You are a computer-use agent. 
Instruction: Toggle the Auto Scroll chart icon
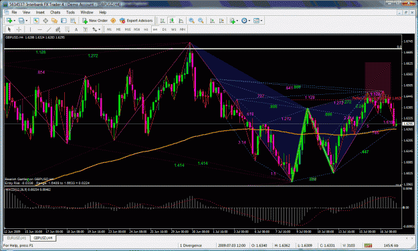[x=212, y=21]
